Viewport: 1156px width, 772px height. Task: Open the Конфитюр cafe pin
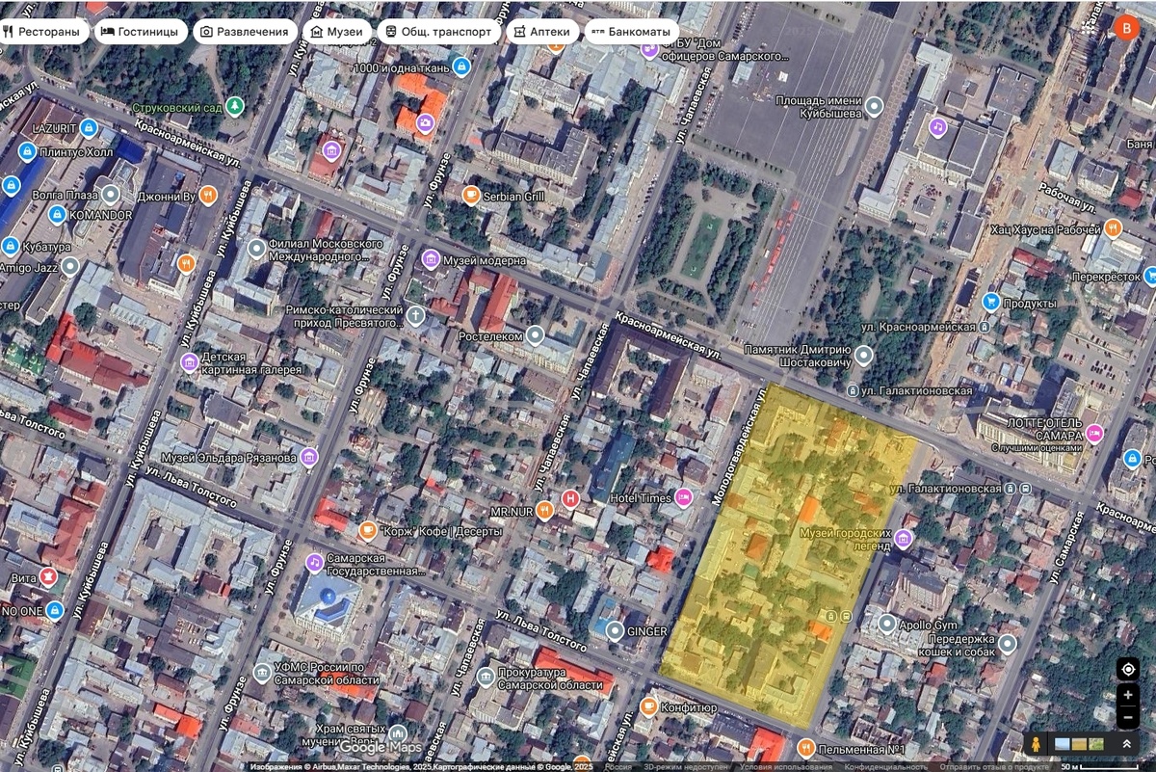pyautogui.click(x=648, y=706)
